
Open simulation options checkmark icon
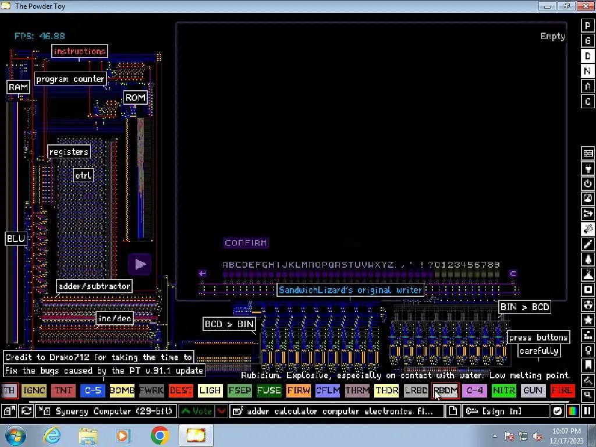pos(557,411)
